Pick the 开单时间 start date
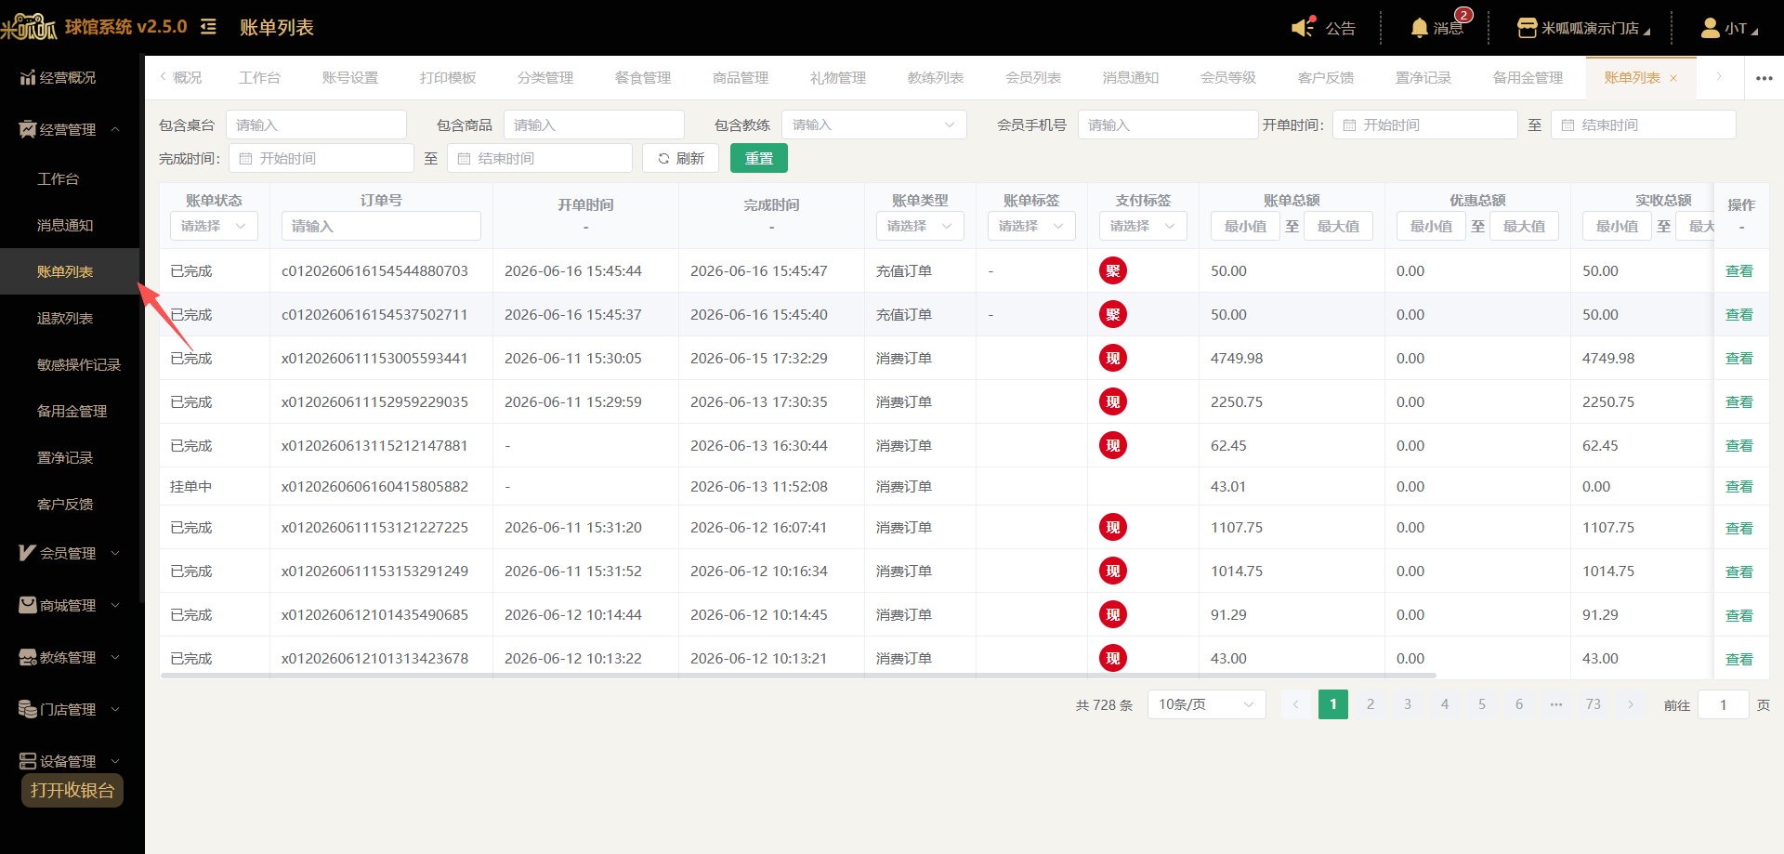1784x854 pixels. pos(1424,125)
